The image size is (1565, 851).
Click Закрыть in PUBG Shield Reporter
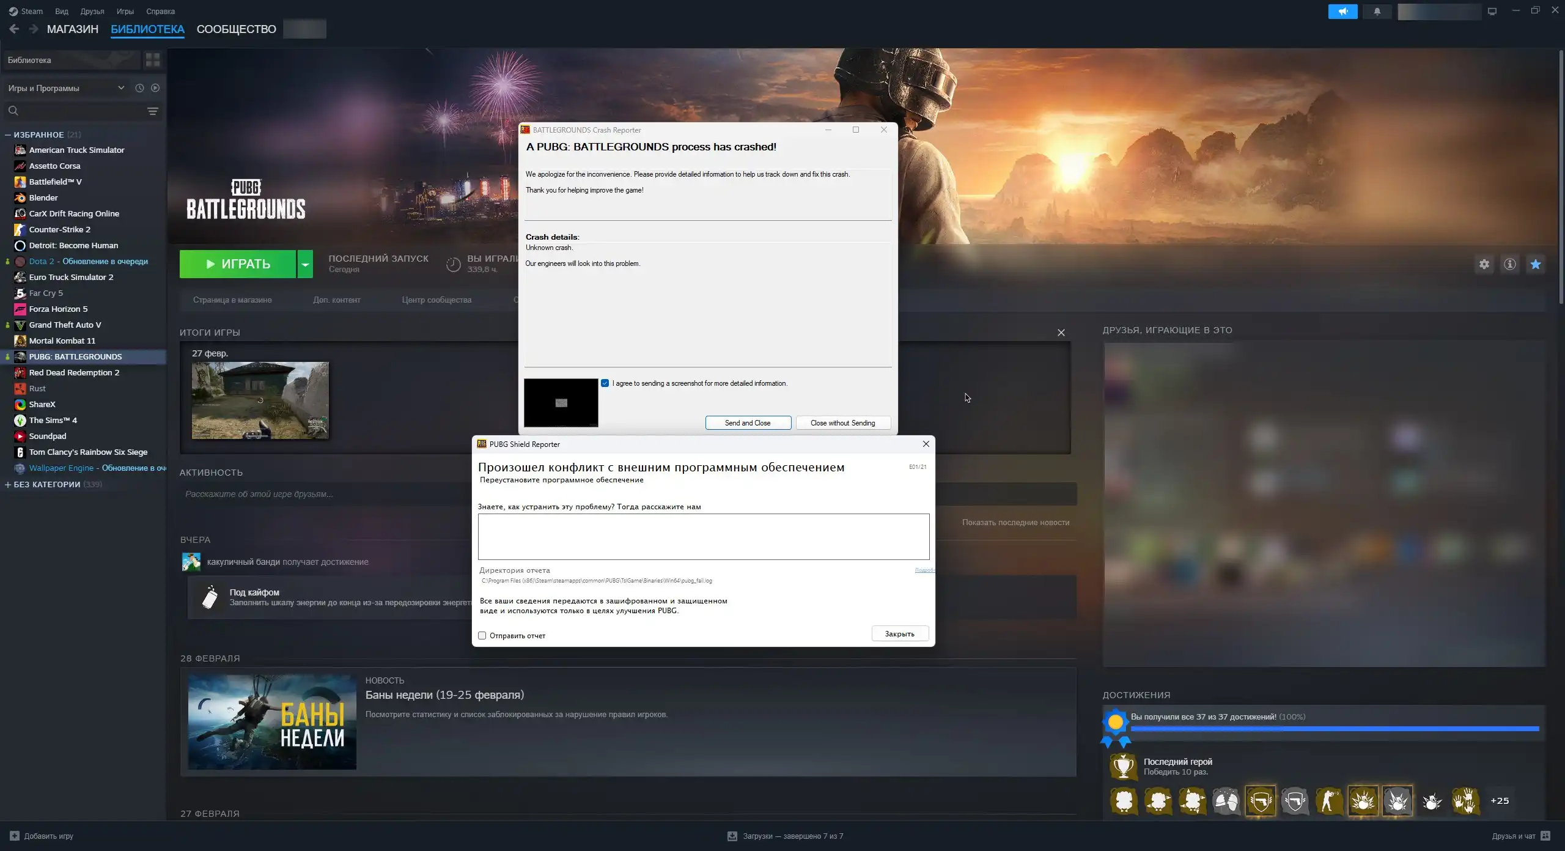(x=900, y=634)
